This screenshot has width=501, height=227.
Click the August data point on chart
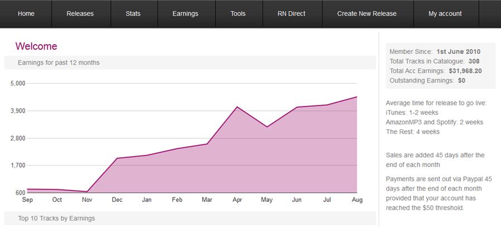pos(357,97)
